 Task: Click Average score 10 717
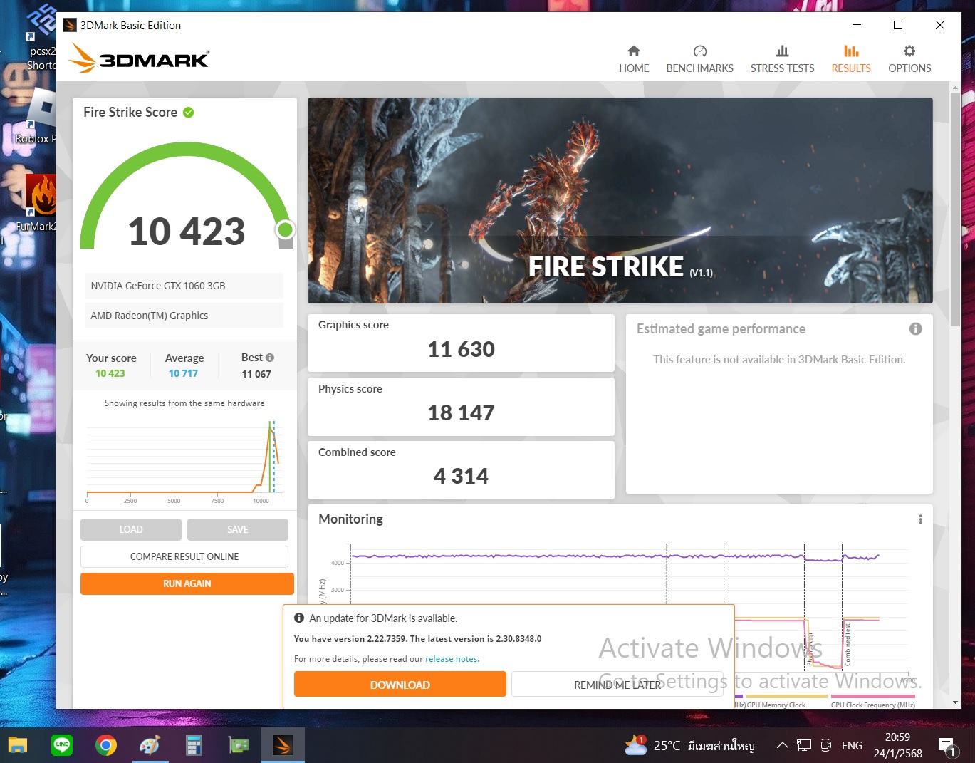pos(184,373)
